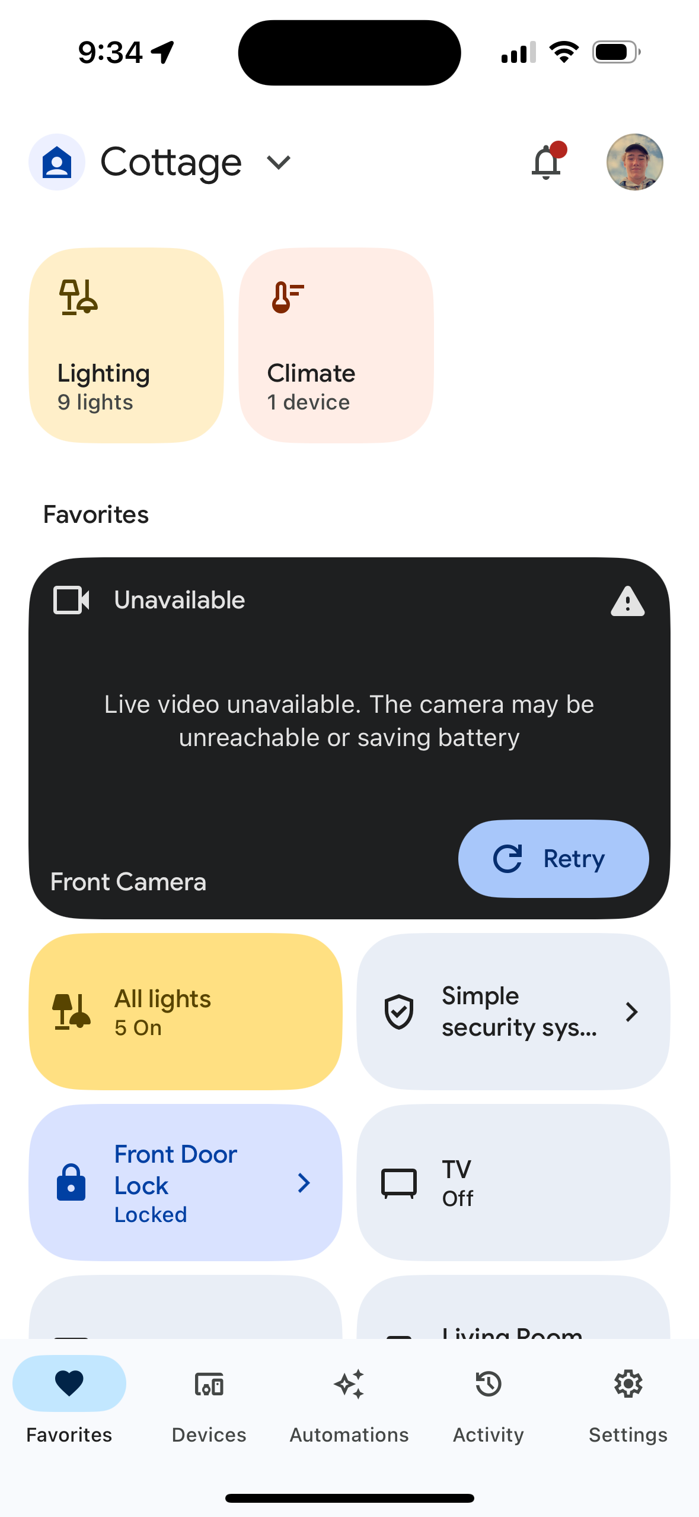Expand Front Door Lock details chevron

coord(304,1182)
